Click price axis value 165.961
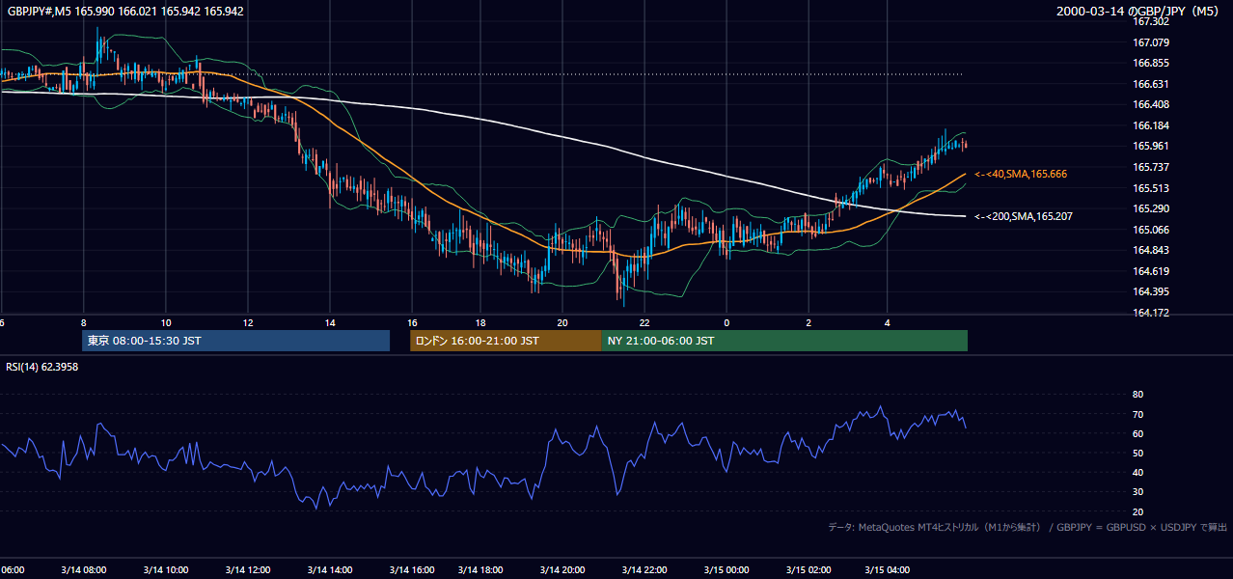 1150,146
